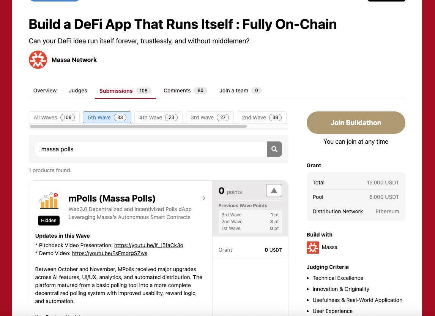Switch to the Judges tab
This screenshot has width=435, height=316.
[x=78, y=91]
